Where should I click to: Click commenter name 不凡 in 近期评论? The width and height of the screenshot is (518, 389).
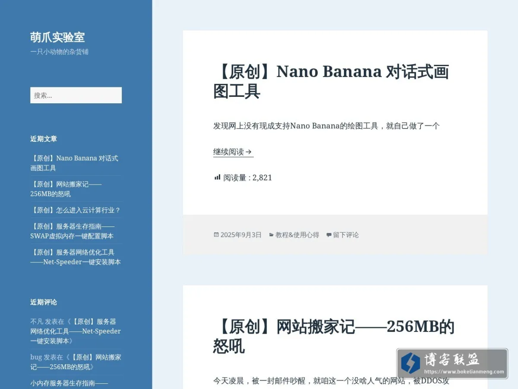coord(37,322)
